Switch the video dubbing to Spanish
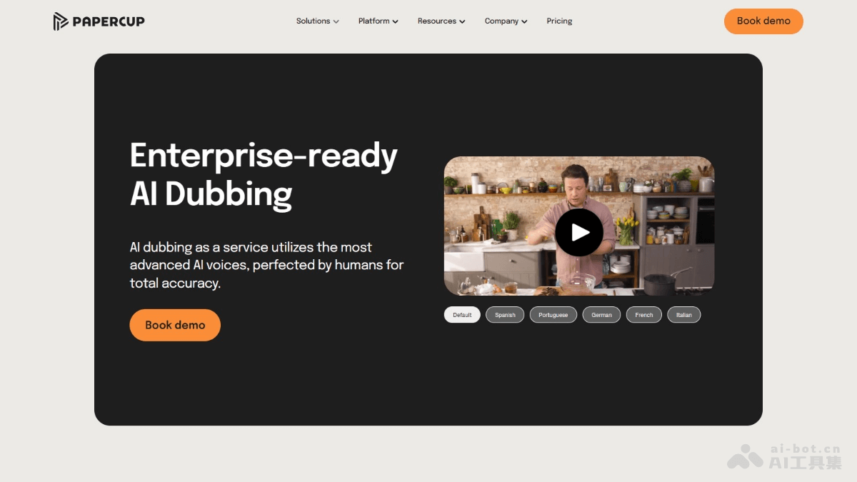Viewport: 857px width, 482px height. tap(505, 315)
